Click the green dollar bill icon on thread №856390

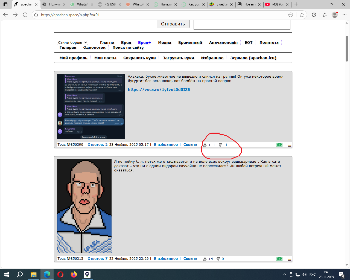tap(279, 145)
